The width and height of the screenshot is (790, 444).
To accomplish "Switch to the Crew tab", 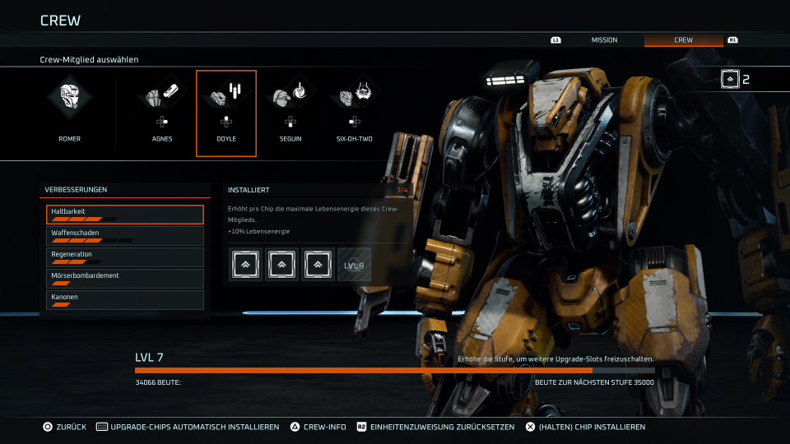I will (683, 39).
